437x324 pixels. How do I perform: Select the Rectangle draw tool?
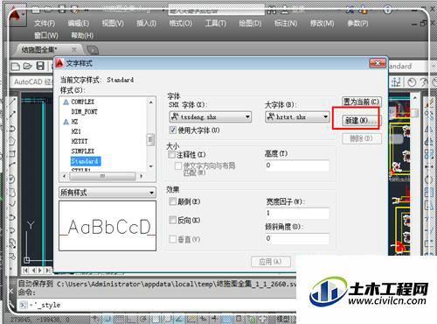click(12, 153)
